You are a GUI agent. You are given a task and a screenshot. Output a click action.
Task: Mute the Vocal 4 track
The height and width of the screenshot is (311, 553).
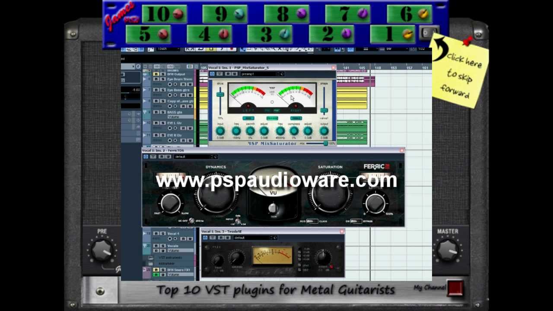[156, 234]
